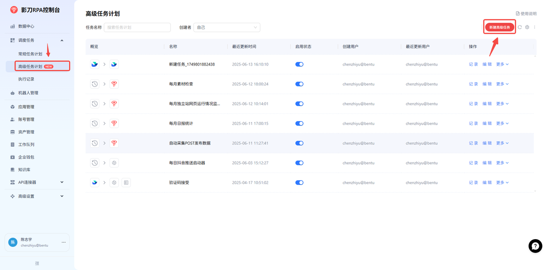Open the help chat bubble icon

(x=535, y=246)
